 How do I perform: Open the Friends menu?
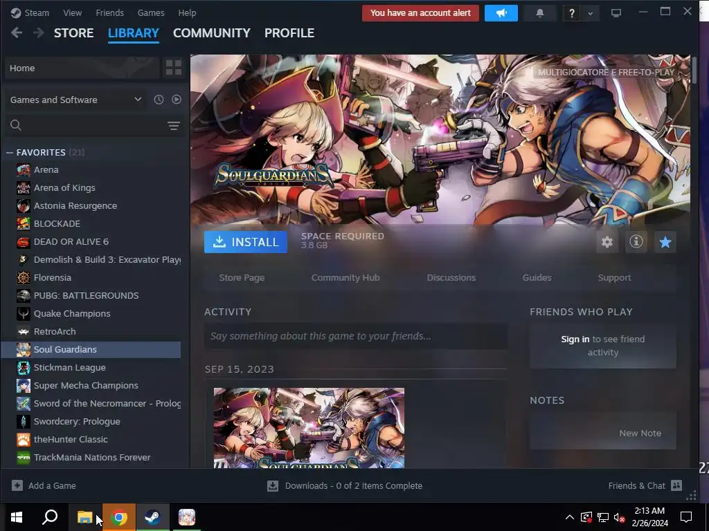109,12
